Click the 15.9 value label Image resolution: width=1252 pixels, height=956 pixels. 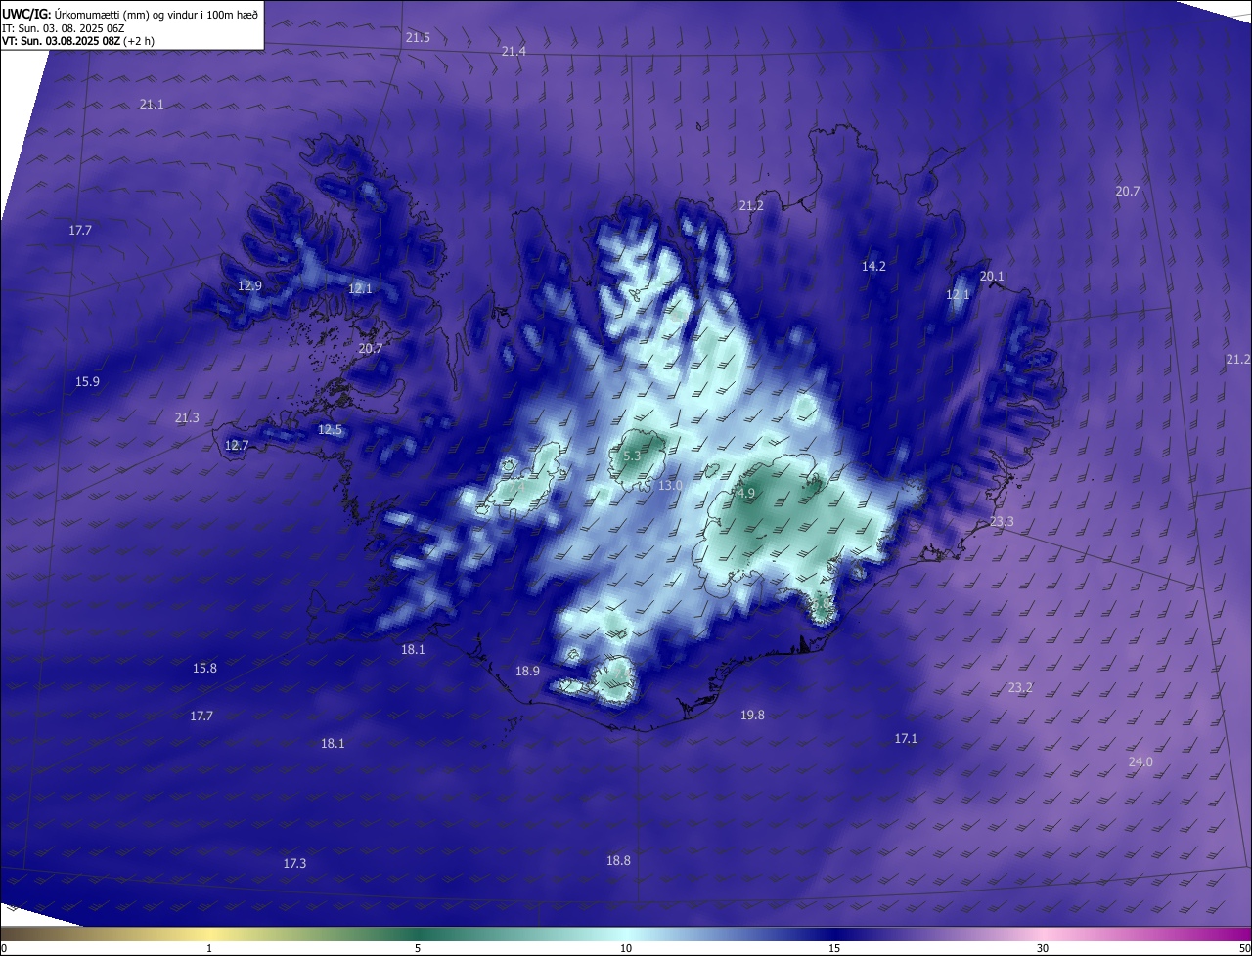point(87,381)
